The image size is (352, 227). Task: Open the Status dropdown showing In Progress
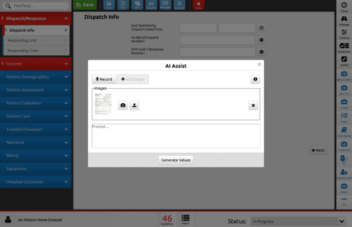pyautogui.click(x=299, y=222)
